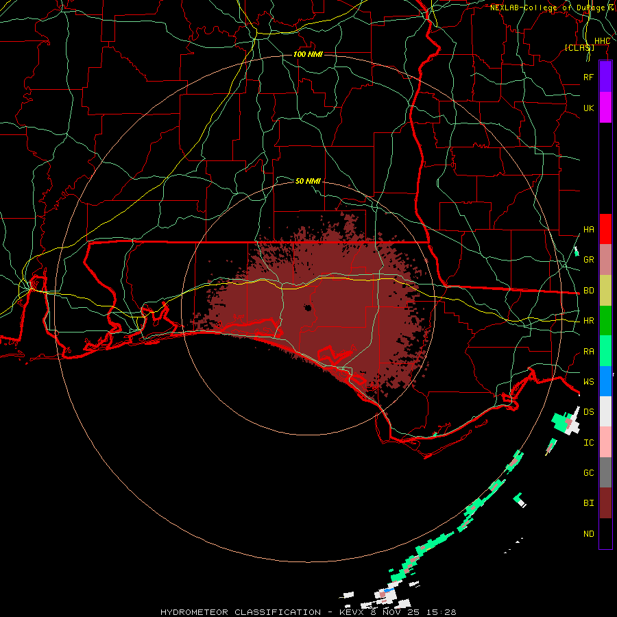Click the IC legend label
617x617 pixels.
point(589,443)
